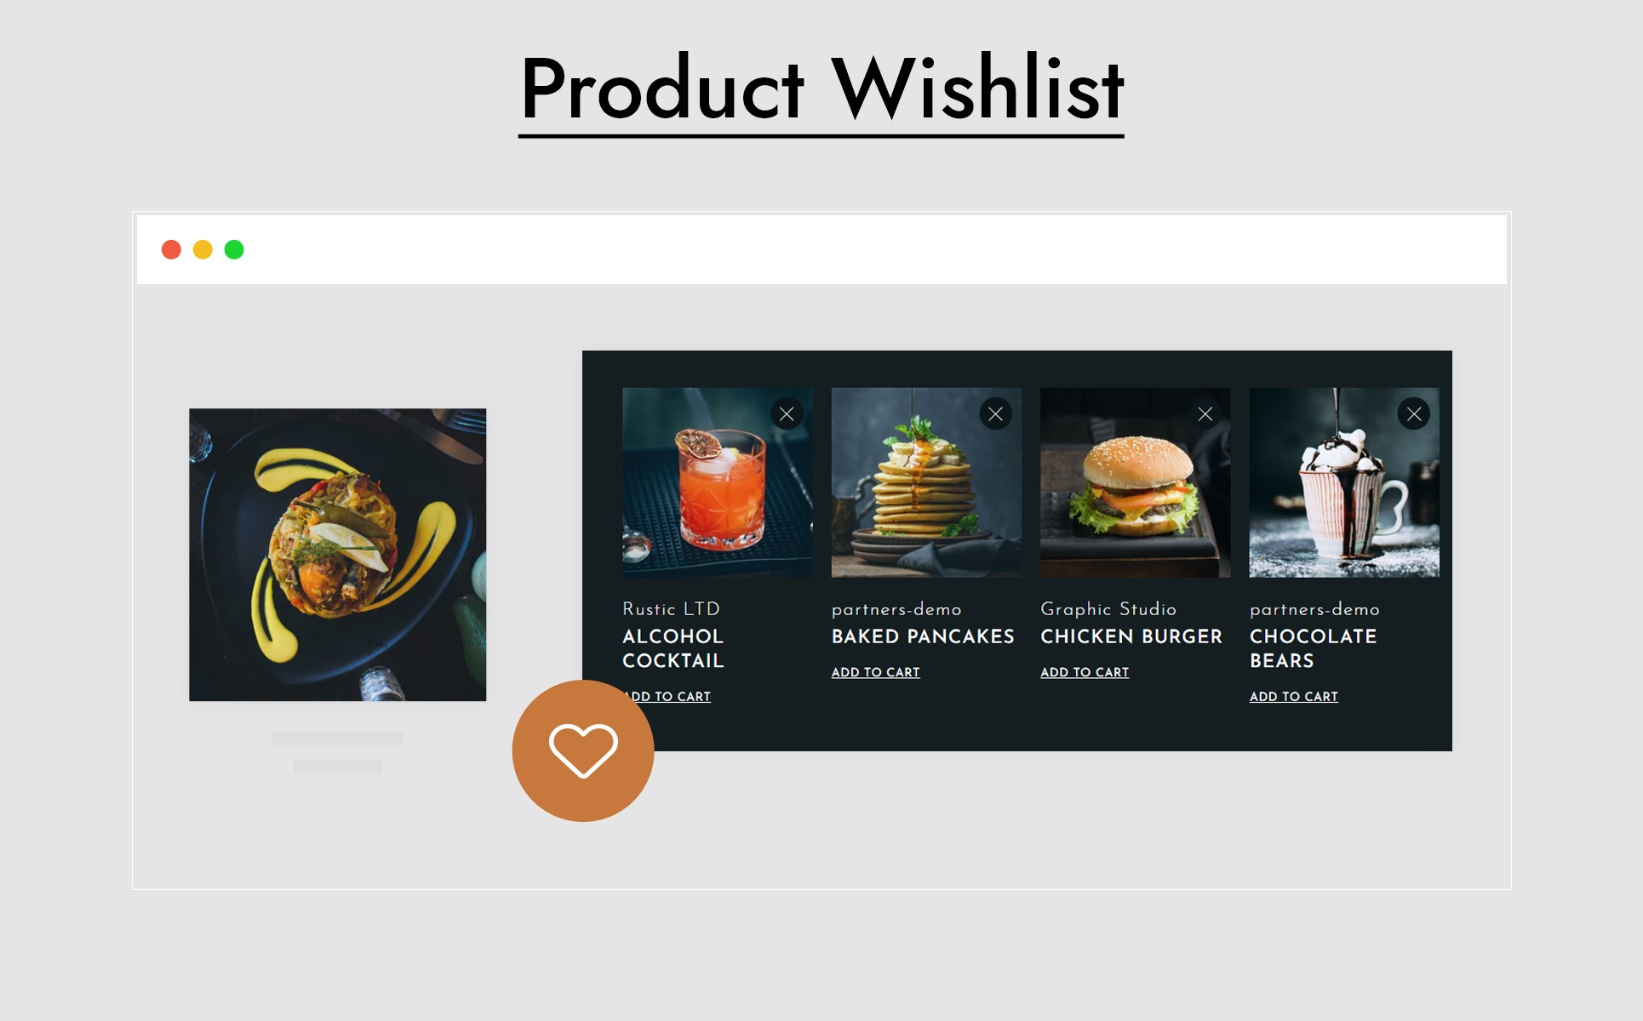Open the Baked Pancakes product image
Viewport: 1643px width, 1021px height.
point(926,482)
